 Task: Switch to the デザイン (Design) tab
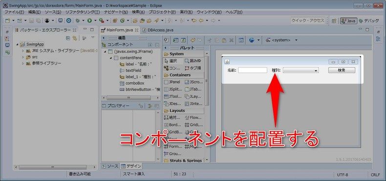131,166
